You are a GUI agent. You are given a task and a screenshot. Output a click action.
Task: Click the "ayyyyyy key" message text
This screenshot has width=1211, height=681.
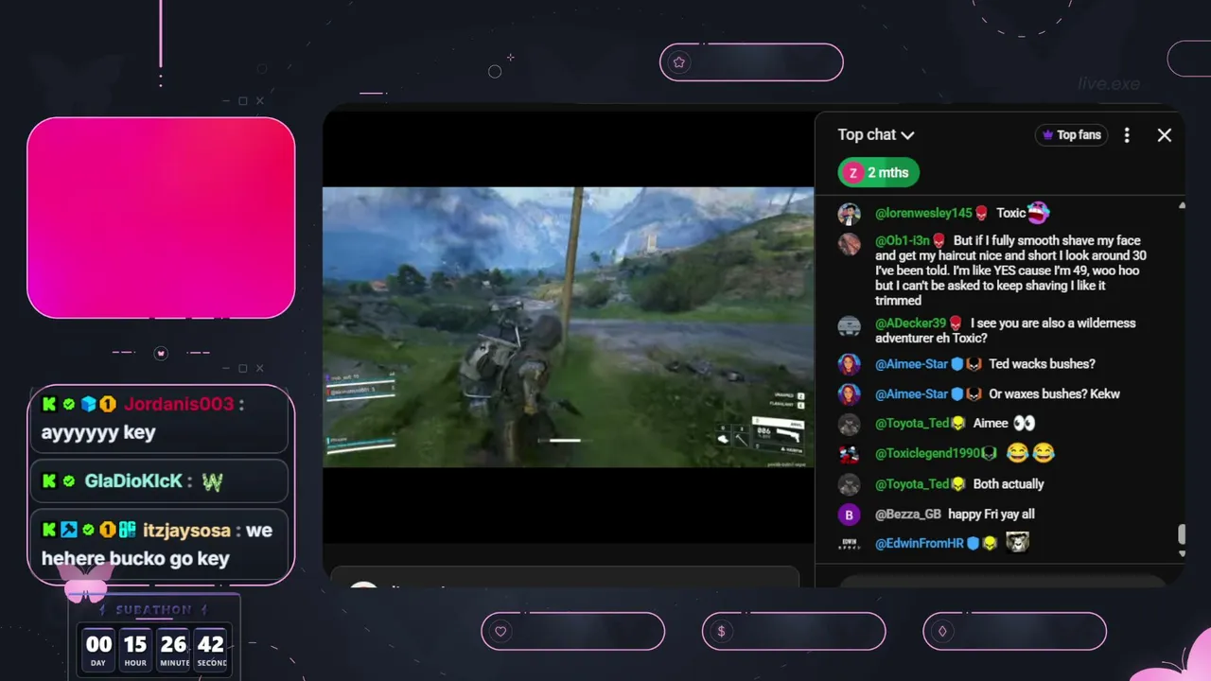98,433
